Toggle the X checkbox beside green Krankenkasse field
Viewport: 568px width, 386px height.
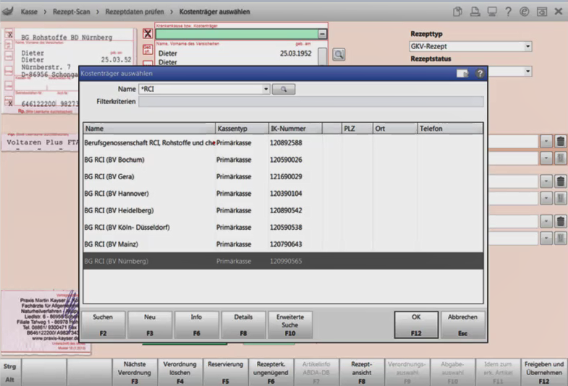pos(148,34)
